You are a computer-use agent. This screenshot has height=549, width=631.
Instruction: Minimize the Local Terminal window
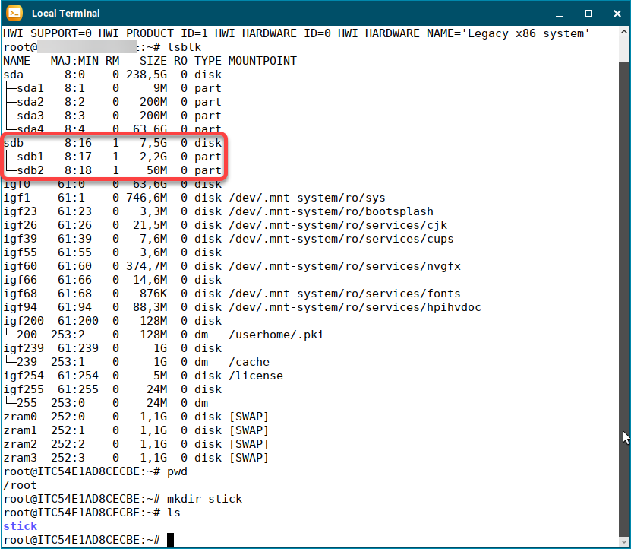[x=560, y=14]
